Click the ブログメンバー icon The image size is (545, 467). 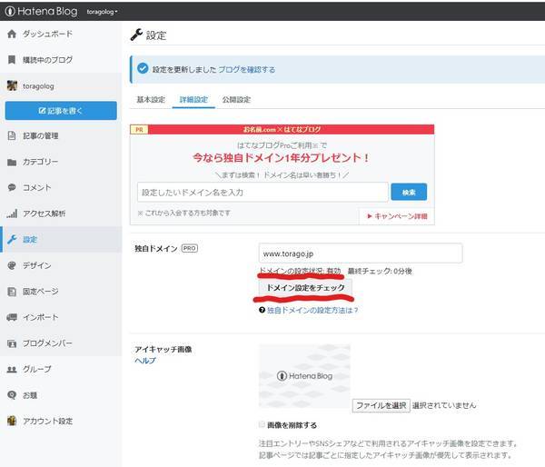point(12,343)
